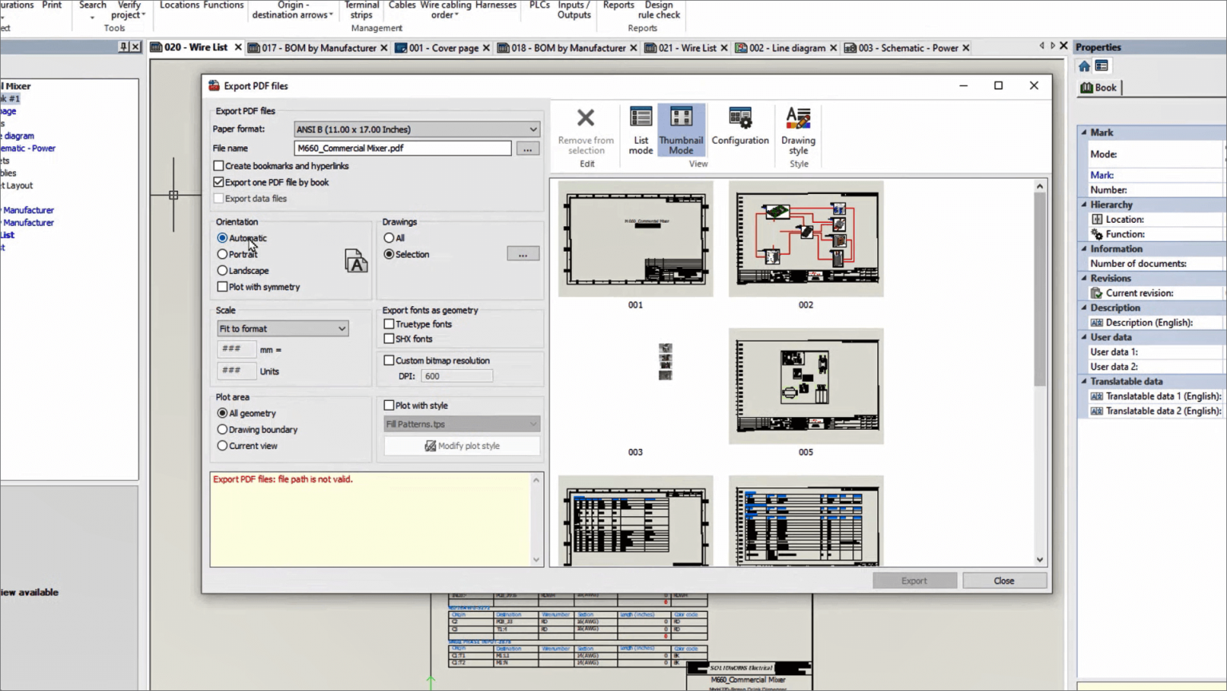
Task: Click the File name input field
Action: click(403, 149)
